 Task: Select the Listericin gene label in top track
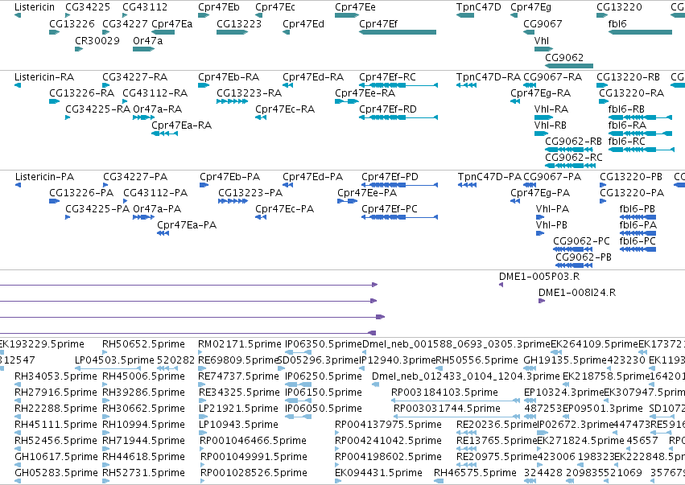pyautogui.click(x=35, y=7)
